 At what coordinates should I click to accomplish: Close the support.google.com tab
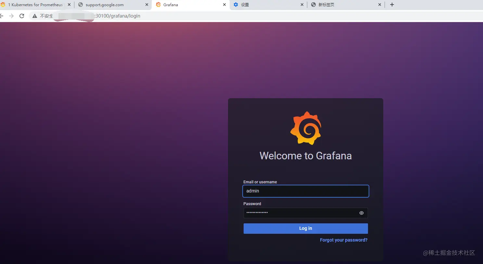pyautogui.click(x=146, y=5)
